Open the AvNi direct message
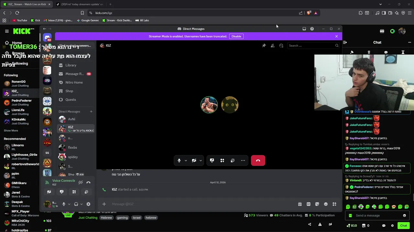Screen dimensions: 414x232 76,119
